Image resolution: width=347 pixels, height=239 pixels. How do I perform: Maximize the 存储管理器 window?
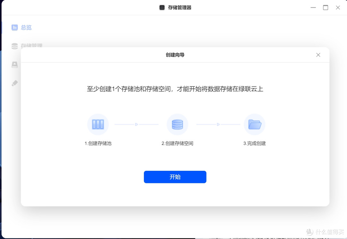click(325, 7)
